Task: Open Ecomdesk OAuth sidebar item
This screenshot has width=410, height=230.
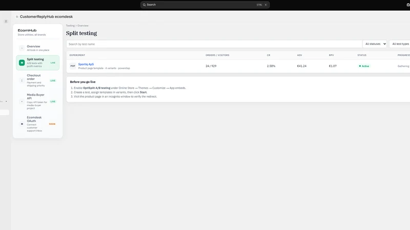Action: pyautogui.click(x=37, y=124)
